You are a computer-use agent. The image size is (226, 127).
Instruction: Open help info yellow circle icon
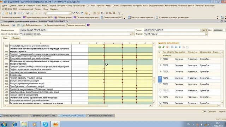[x=87, y=13]
